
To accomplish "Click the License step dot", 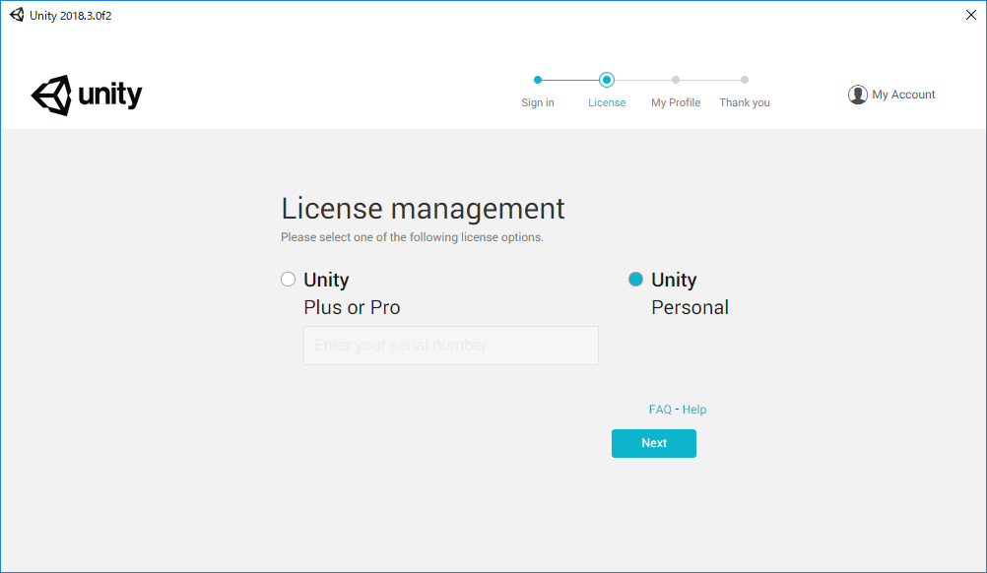I will coord(606,80).
